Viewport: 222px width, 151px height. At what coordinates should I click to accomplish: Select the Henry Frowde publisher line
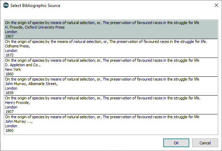coord(17,103)
